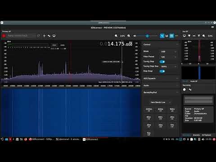The image size is (216, 162).
Task: Switch to workspace 2 in the taskbar
Action: pos(13,139)
